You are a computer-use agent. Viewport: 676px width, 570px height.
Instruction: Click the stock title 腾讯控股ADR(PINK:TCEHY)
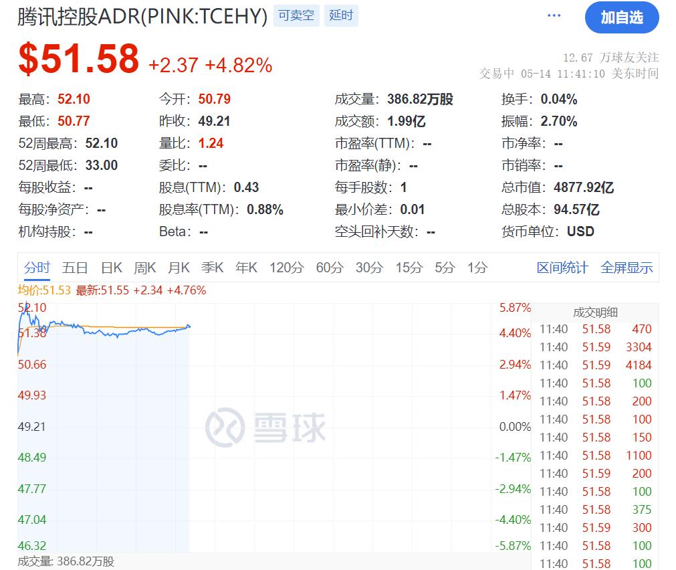point(142,17)
